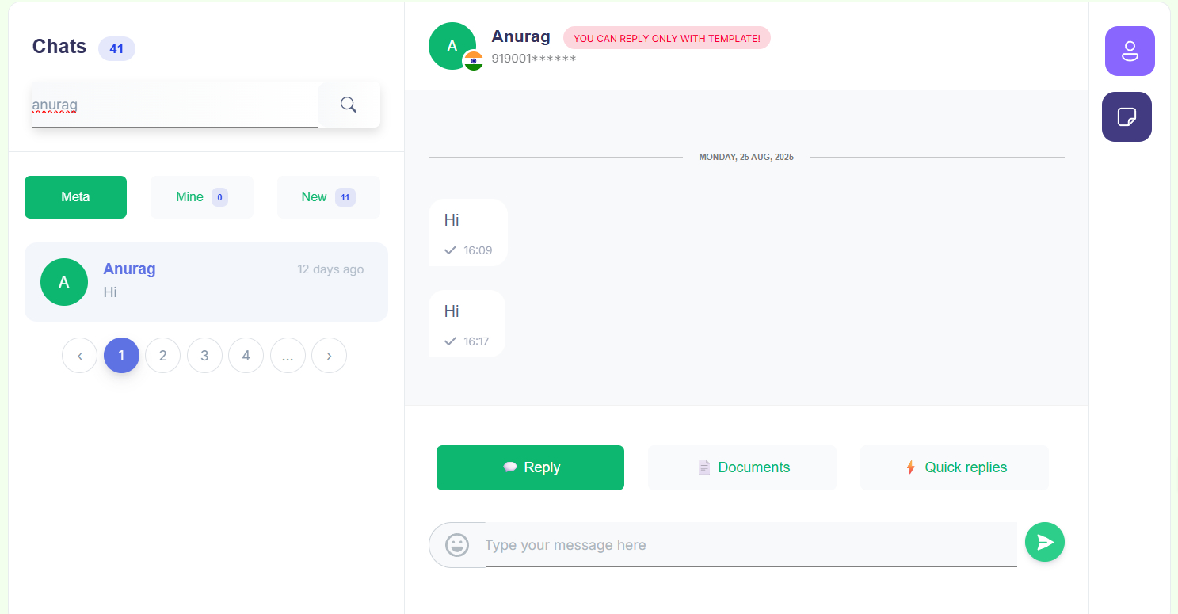The height and width of the screenshot is (614, 1178).
Task: Switch to the Meta chats tab
Action: [75, 197]
